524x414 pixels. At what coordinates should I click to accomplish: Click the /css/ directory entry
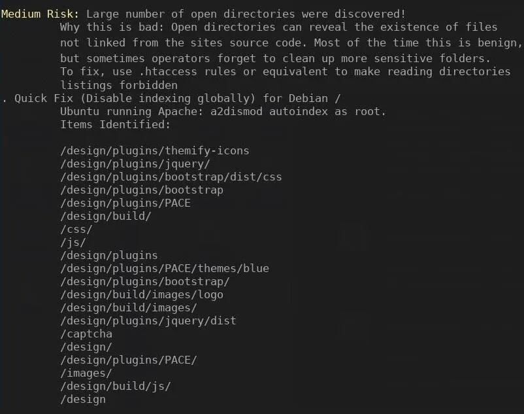[x=76, y=230]
